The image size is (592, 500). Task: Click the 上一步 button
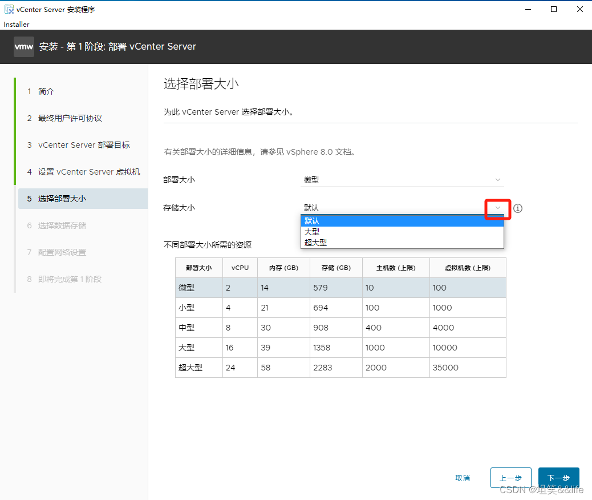coord(511,478)
